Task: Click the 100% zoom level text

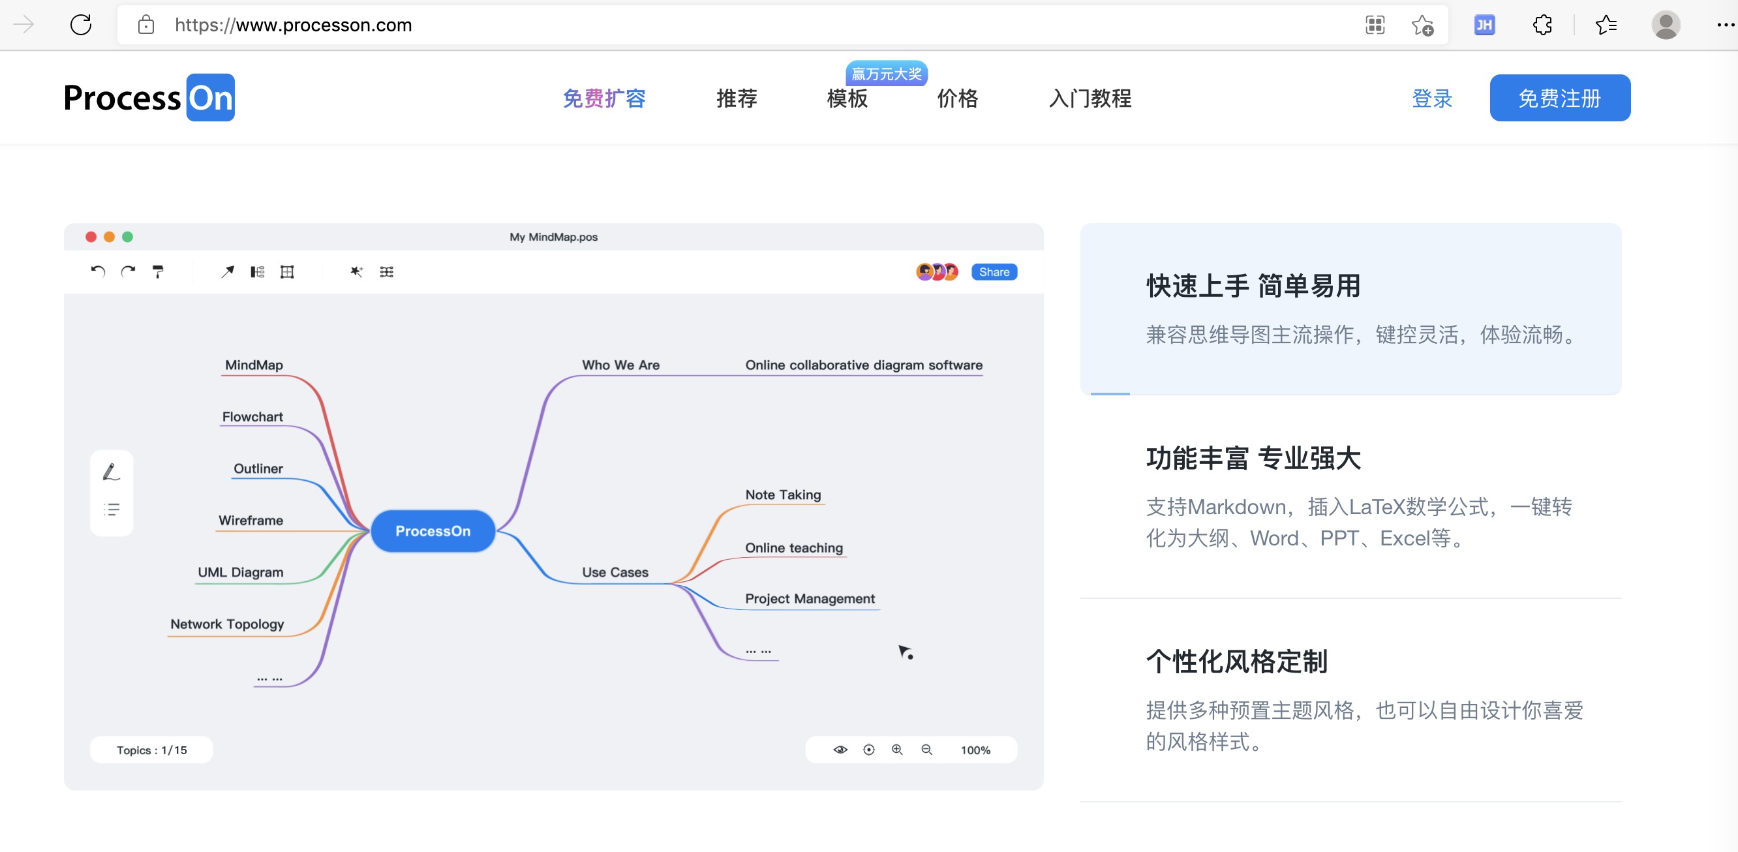Action: pyautogui.click(x=975, y=750)
